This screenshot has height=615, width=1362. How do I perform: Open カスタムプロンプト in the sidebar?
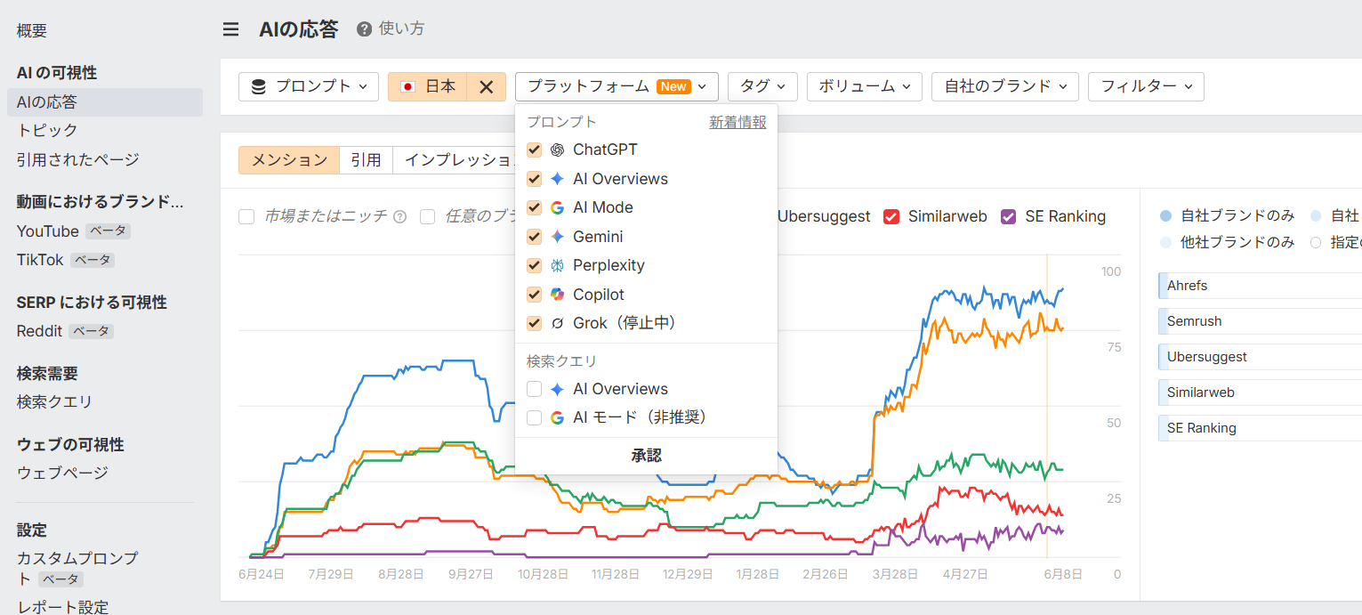77,568
